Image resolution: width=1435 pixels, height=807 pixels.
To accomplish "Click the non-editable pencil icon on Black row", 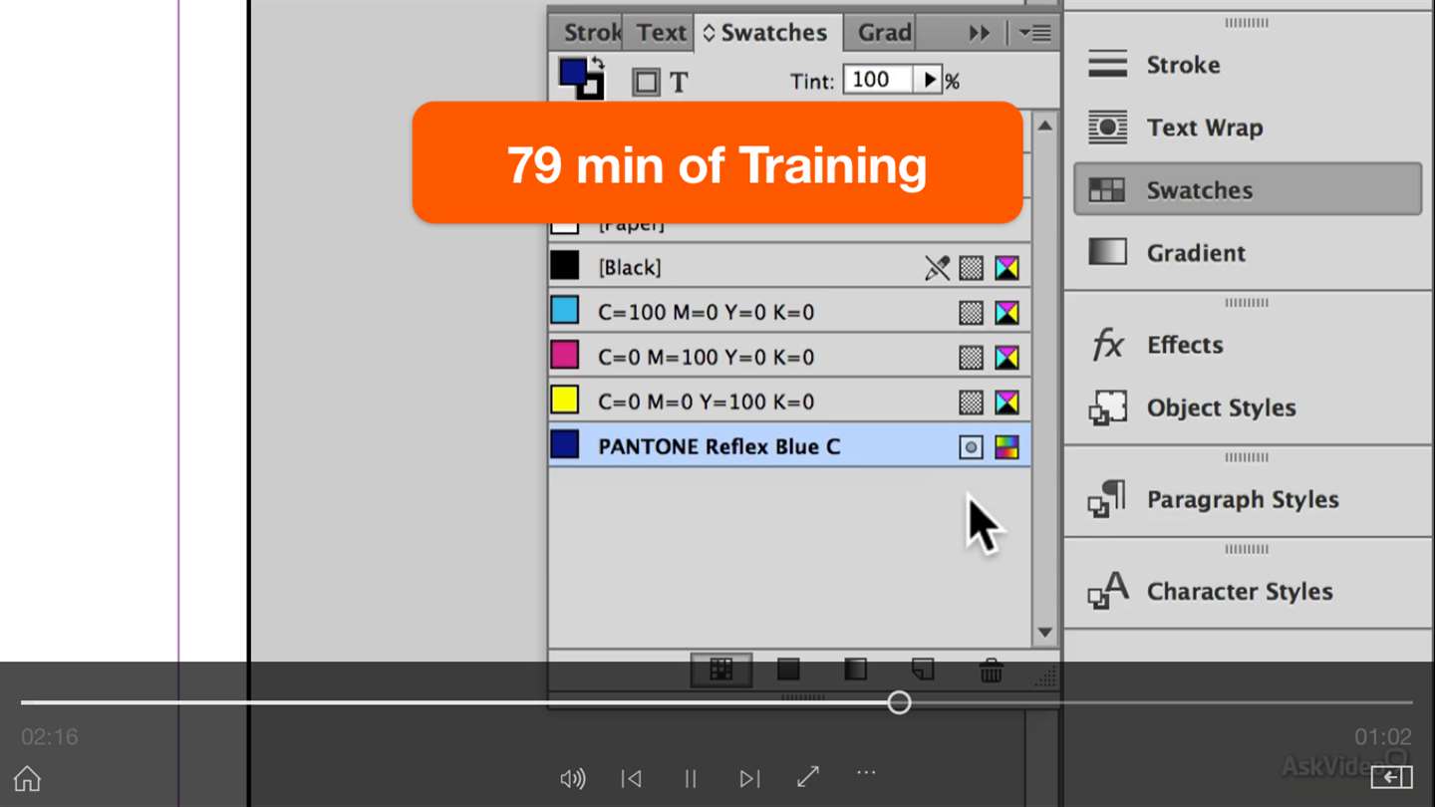I will (937, 267).
